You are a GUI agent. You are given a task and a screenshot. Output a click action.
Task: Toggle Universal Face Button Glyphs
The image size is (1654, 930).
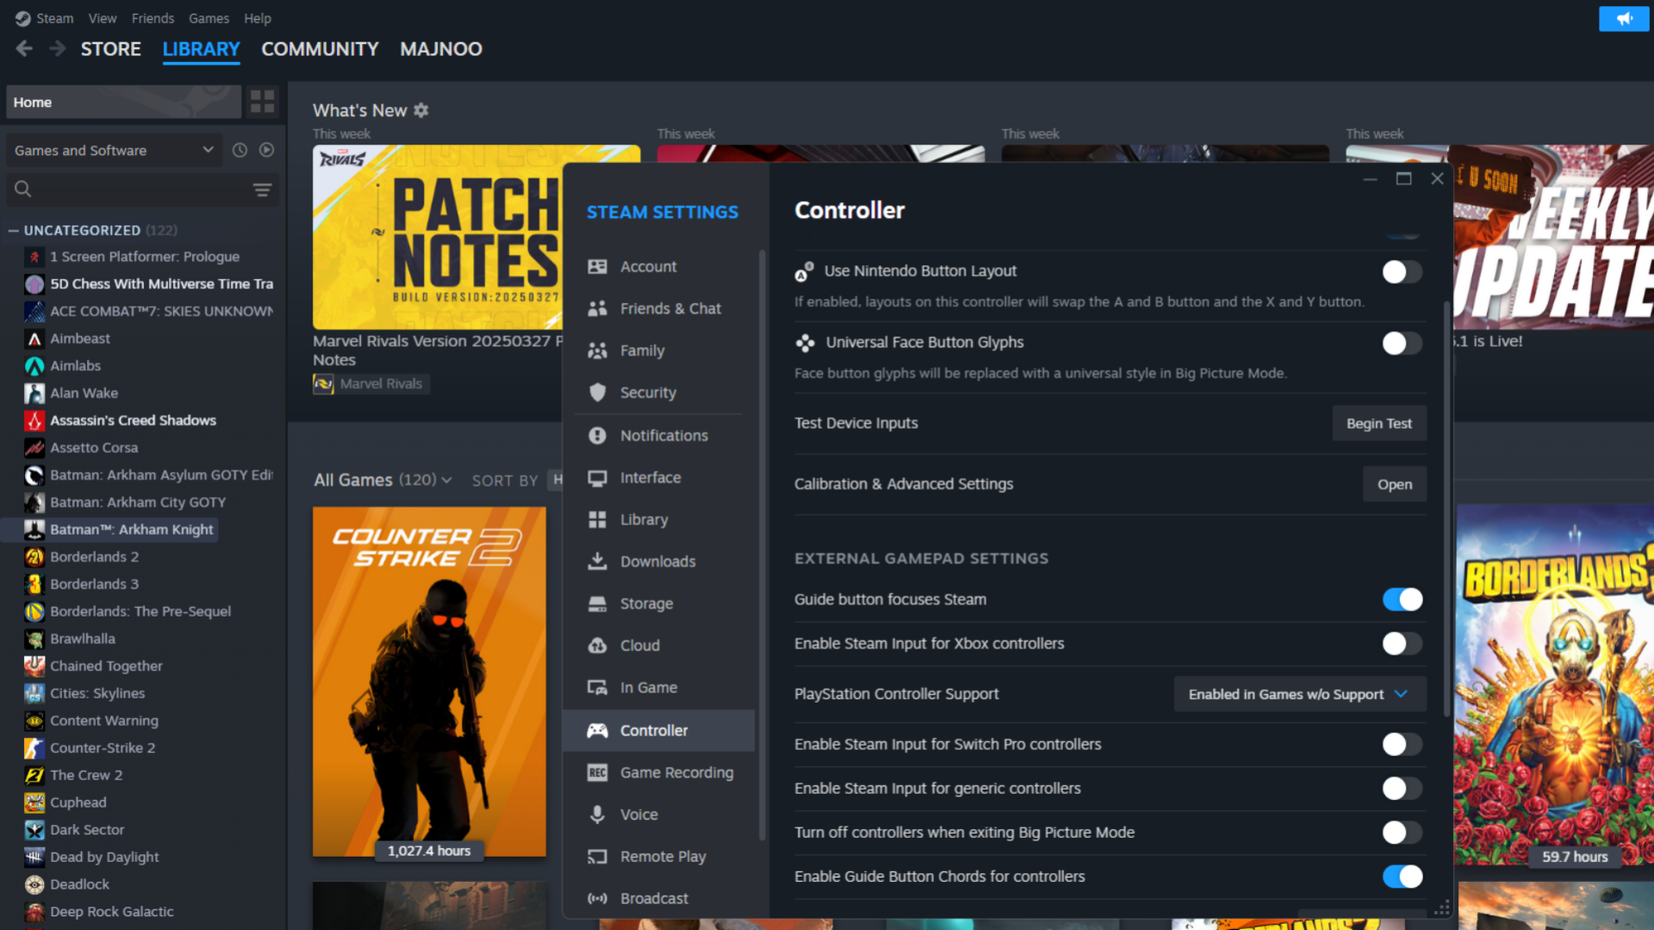(1402, 344)
